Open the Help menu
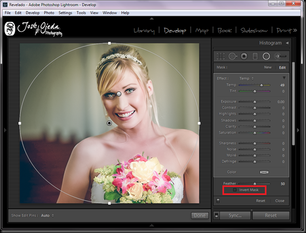 [125, 13]
